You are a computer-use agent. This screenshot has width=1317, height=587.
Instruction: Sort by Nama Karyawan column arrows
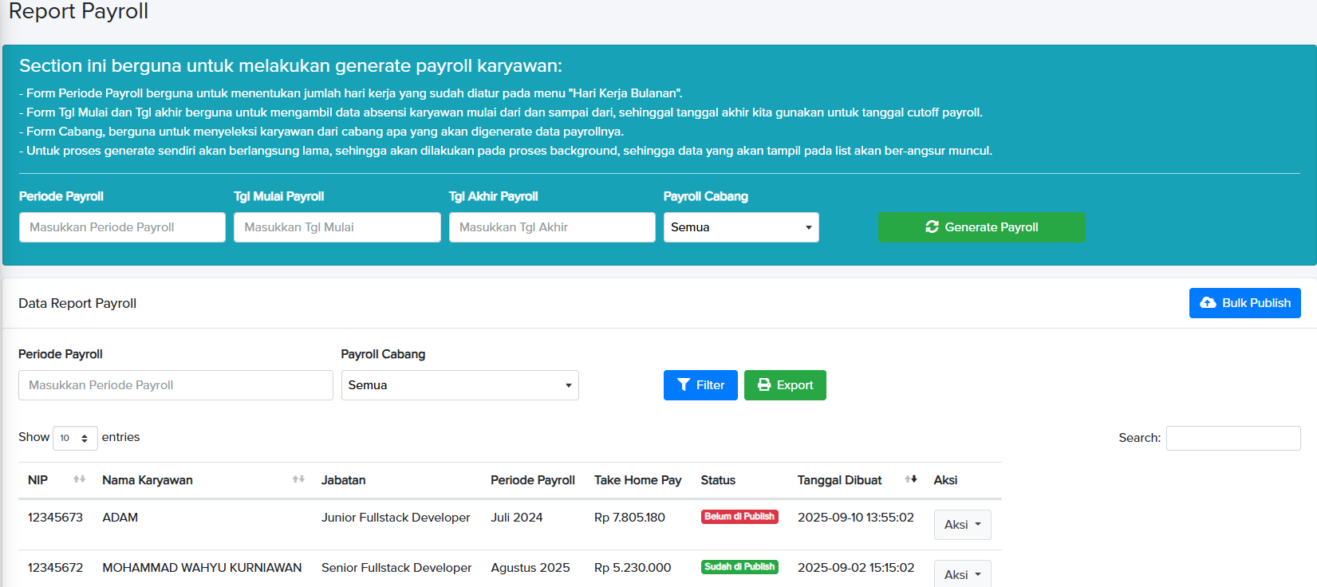point(298,479)
